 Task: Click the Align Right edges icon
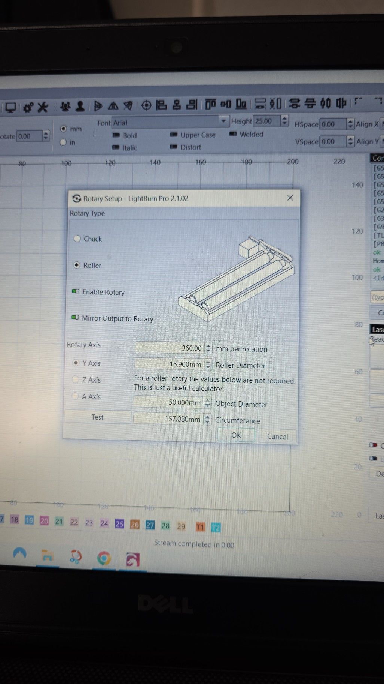coord(192,104)
